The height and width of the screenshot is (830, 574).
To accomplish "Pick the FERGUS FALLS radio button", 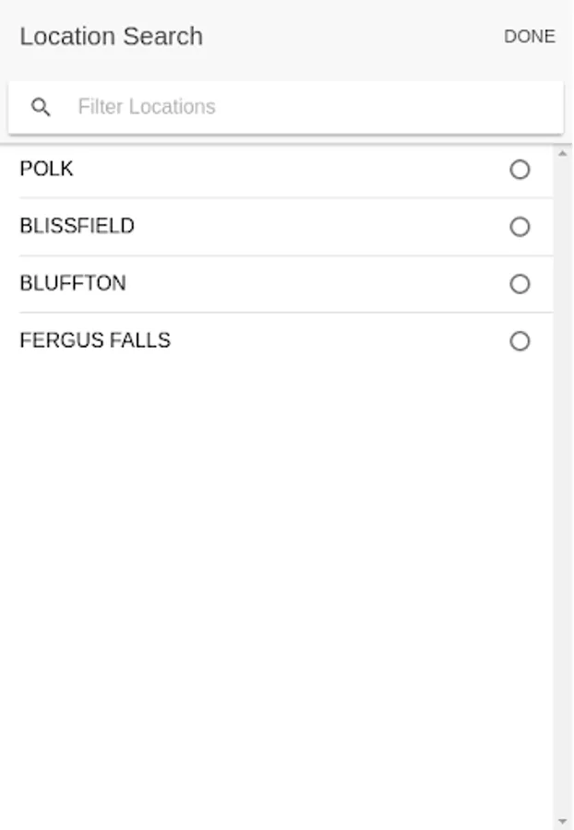I will 520,341.
